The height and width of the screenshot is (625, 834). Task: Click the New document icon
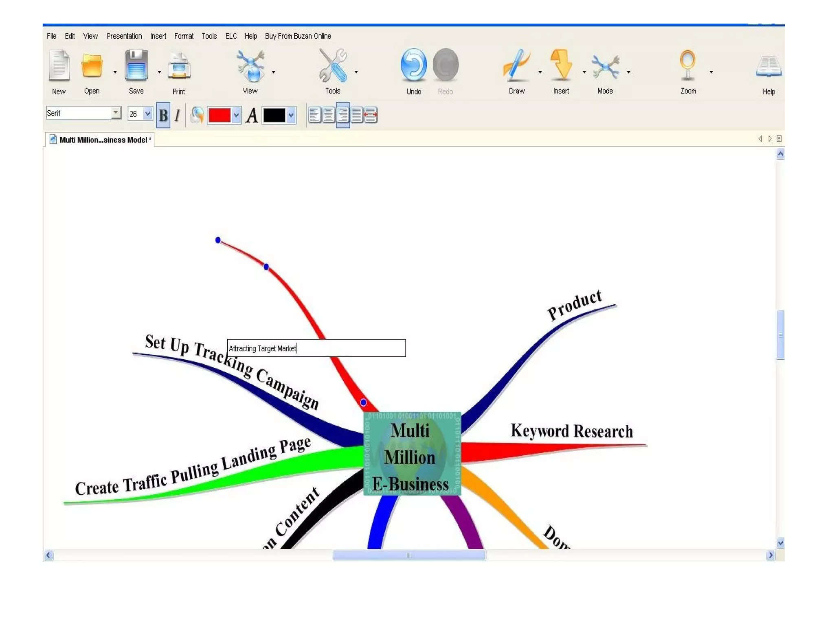(59, 66)
